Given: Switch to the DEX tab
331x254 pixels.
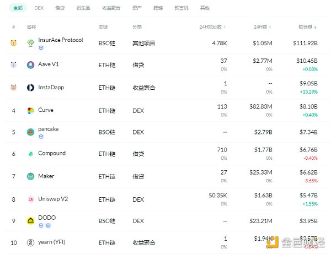Looking at the screenshot, I should click(x=39, y=8).
